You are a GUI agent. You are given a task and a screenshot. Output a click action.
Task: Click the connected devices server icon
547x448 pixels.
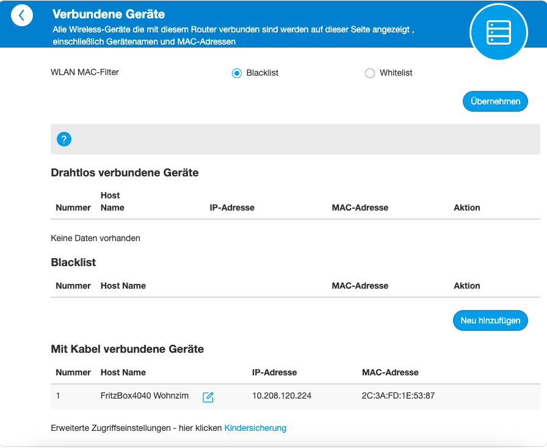tap(498, 31)
